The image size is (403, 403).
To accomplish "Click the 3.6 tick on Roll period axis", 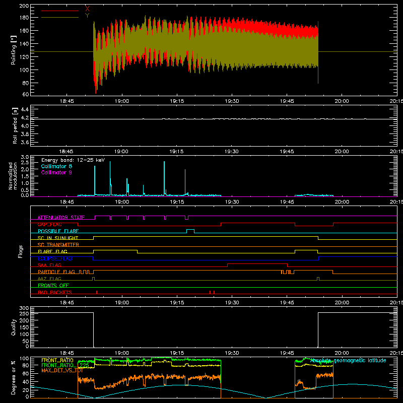I will click(x=25, y=142).
